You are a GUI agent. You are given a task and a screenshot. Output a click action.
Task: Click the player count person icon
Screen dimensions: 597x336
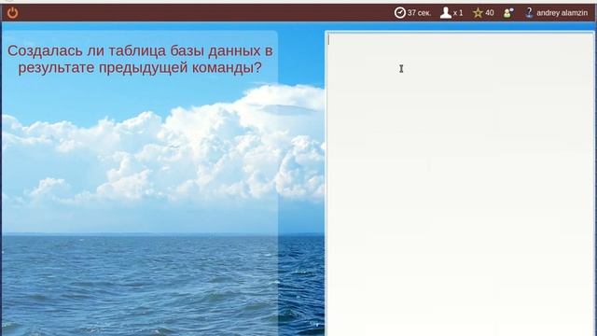pyautogui.click(x=446, y=12)
